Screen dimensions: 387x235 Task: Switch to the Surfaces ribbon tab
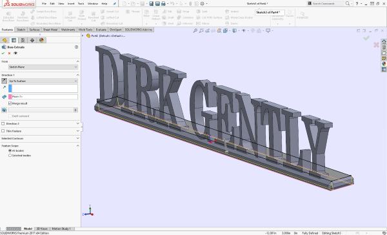tap(34, 30)
